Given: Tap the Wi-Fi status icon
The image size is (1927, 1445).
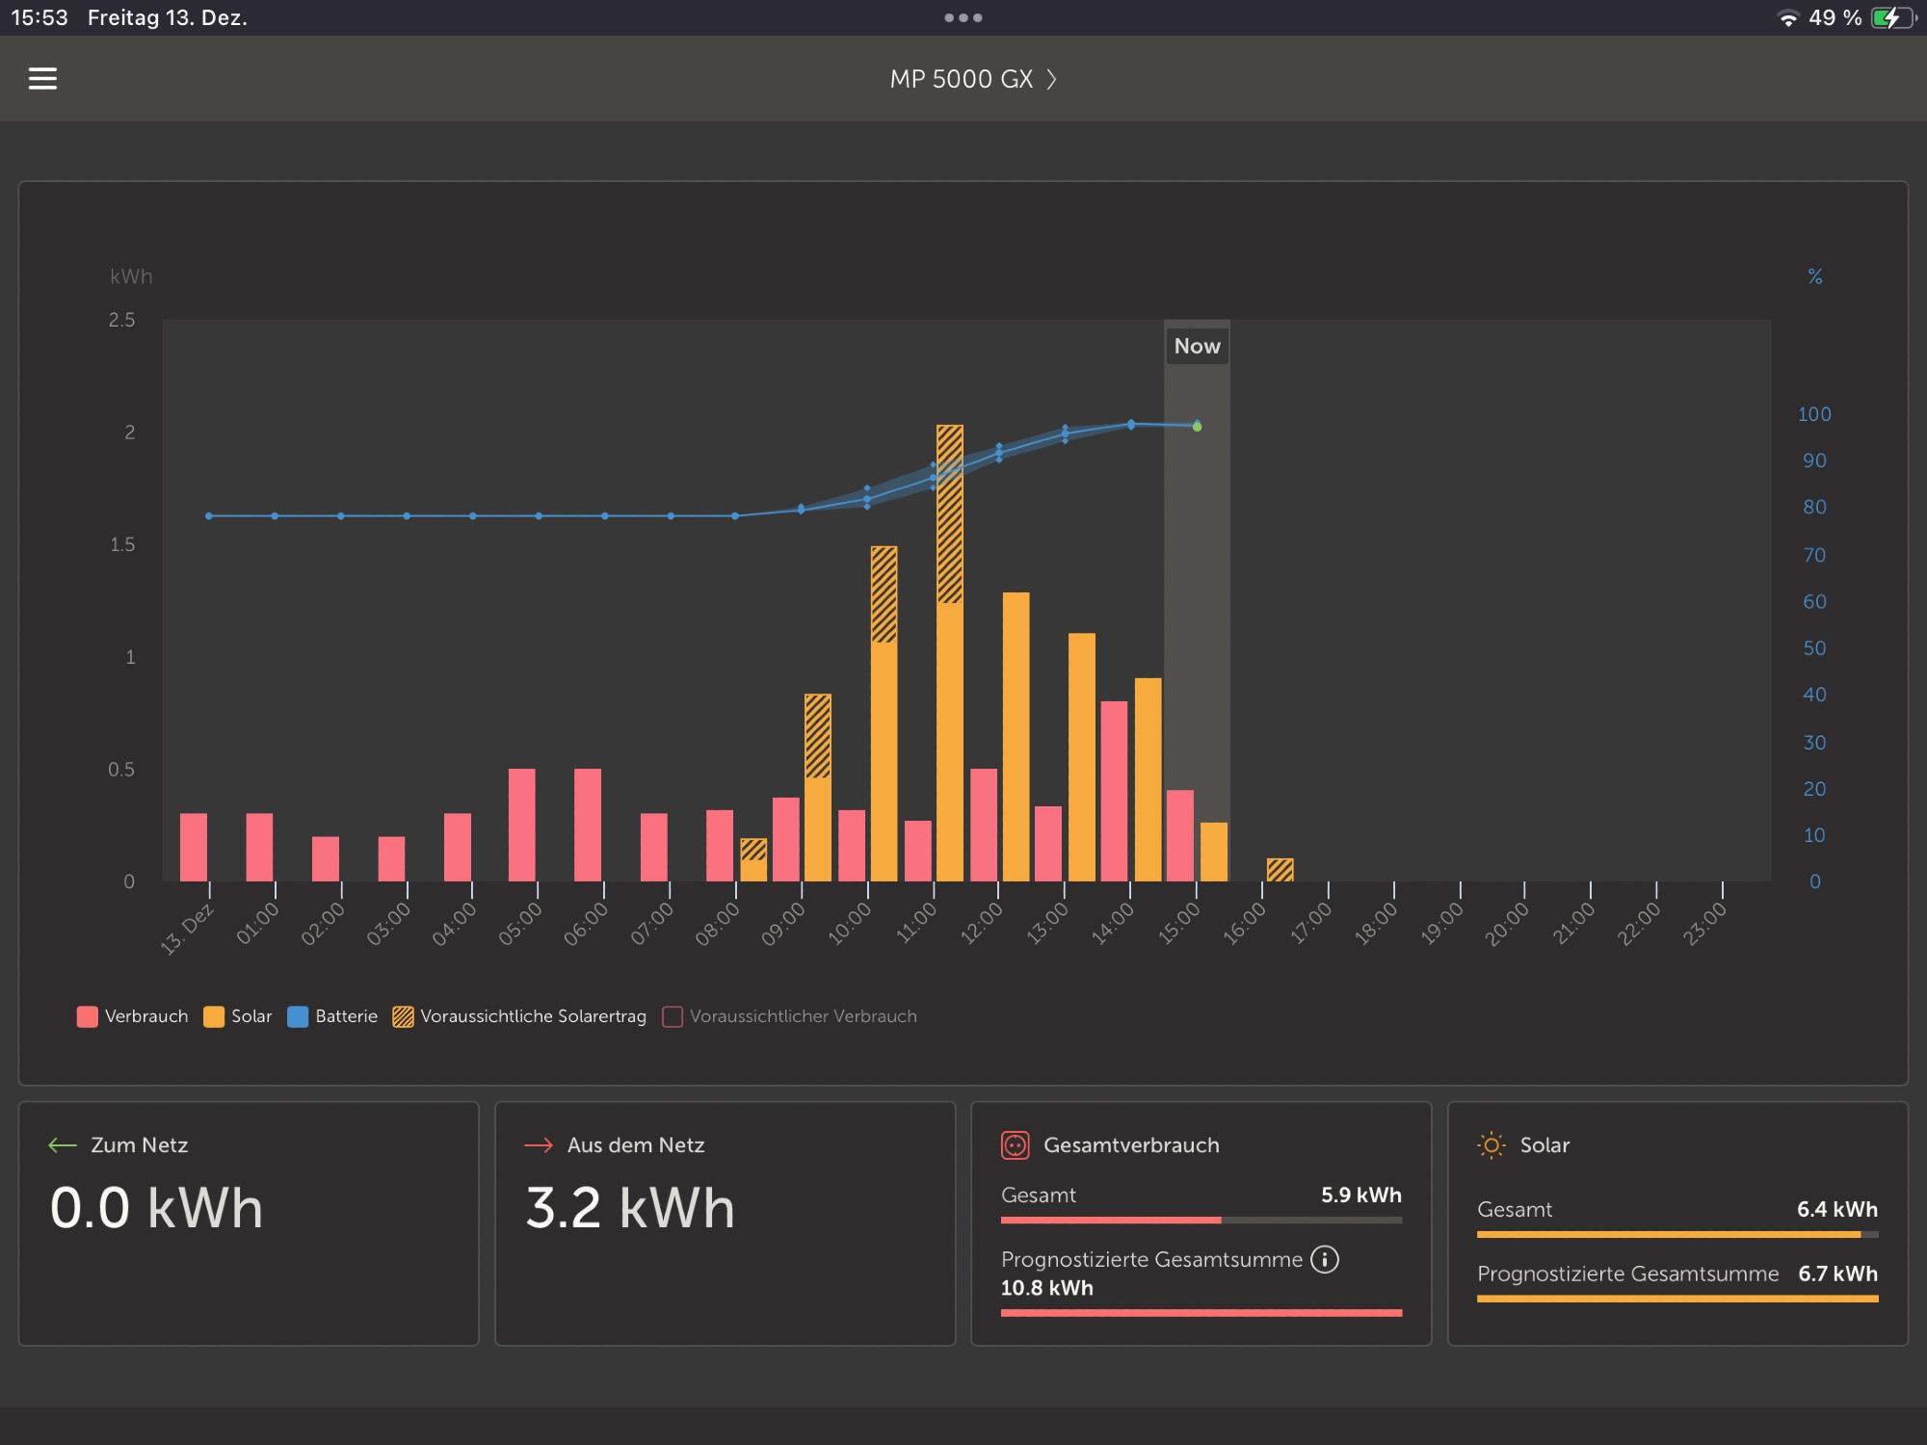Looking at the screenshot, I should pos(1787,18).
